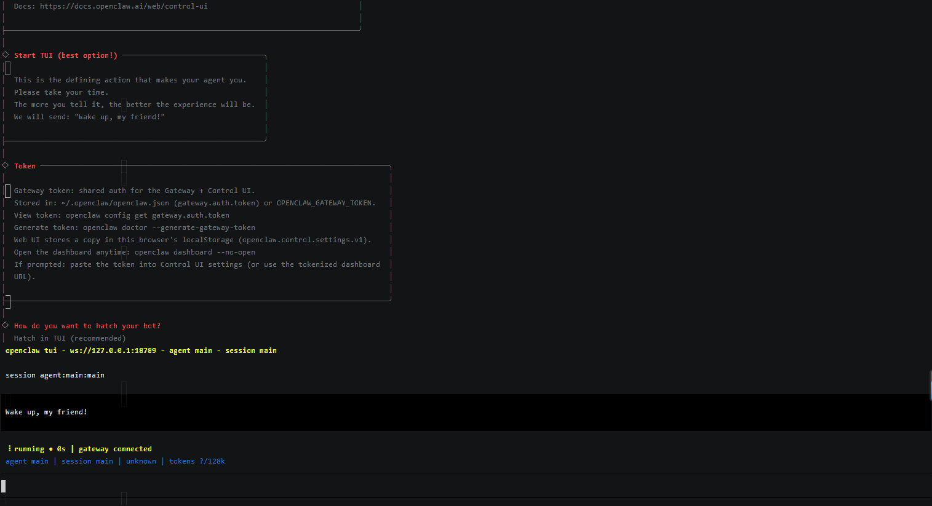The height and width of the screenshot is (506, 932).
Task: Click the "unknown" model status entry
Action: click(141, 461)
